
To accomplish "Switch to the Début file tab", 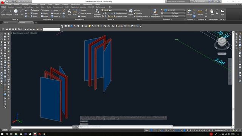I will [6, 23].
